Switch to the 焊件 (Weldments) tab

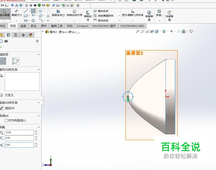(x=44, y=26)
